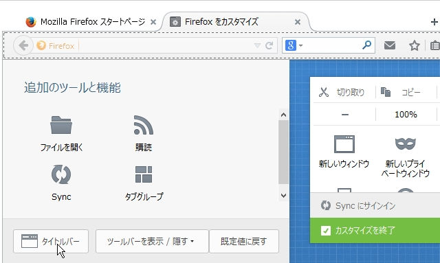Click the scrollbar up arrow
This screenshot has height=263, width=440.
283,115
